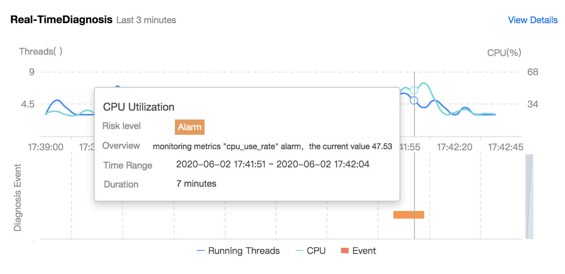Click the gray scrollbar handle at right

click(x=529, y=197)
